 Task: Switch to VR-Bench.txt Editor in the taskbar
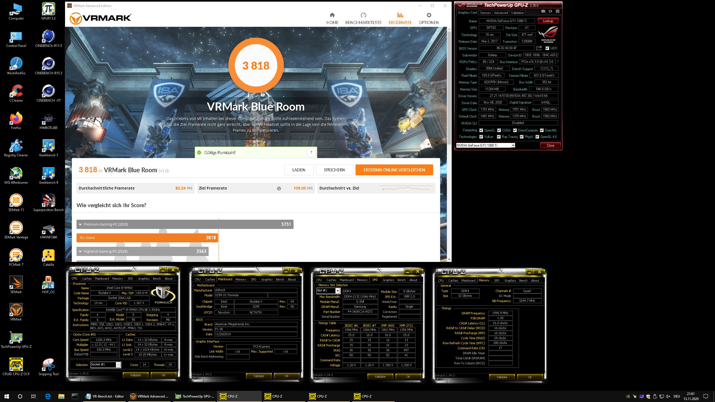[x=105, y=396]
